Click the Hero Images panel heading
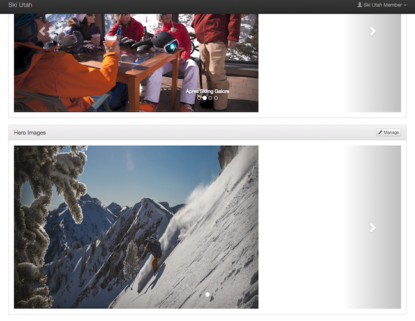Image resolution: width=415 pixels, height=321 pixels. tap(29, 132)
